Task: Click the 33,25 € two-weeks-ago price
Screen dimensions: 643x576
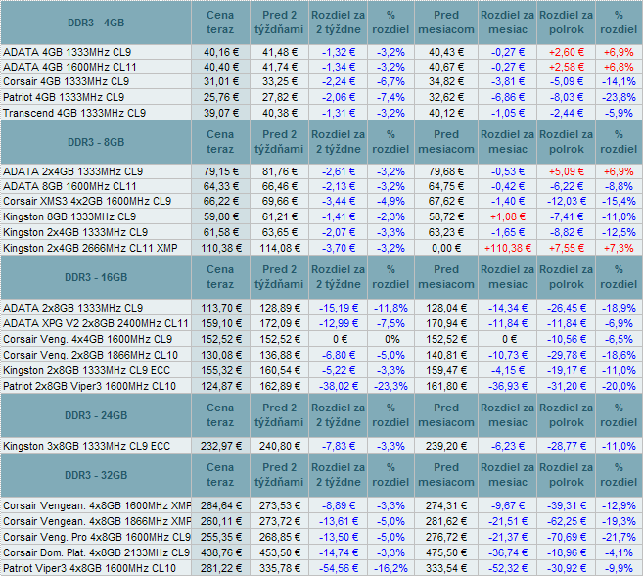Action: [280, 81]
